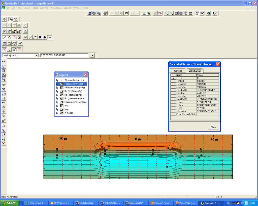Click the dropdown arrow beside the coordinate readout
The height and width of the screenshot is (206, 258).
(x=92, y=55)
